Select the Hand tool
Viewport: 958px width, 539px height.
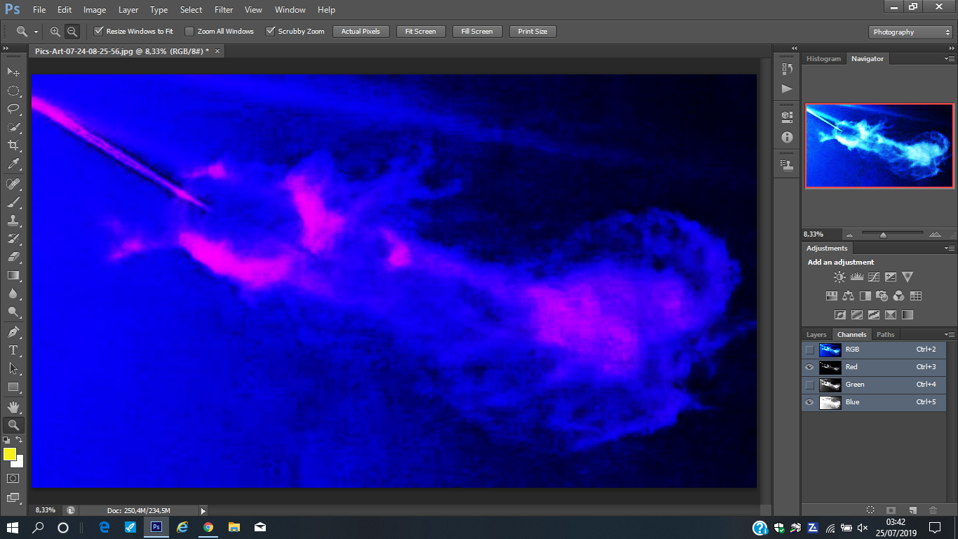coord(13,406)
